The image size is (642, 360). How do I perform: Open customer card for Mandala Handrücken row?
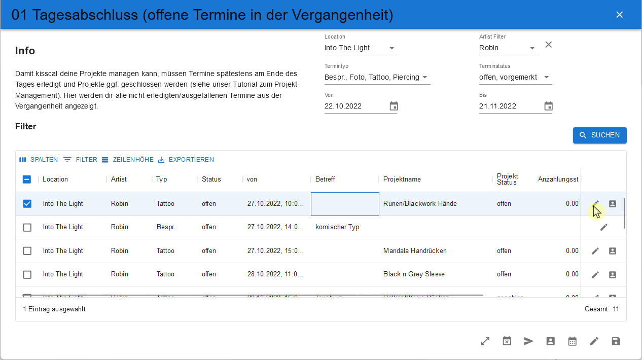pos(613,251)
